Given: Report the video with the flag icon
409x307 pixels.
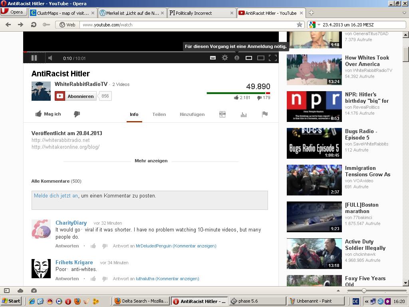Looking at the screenshot, I should [x=265, y=114].
